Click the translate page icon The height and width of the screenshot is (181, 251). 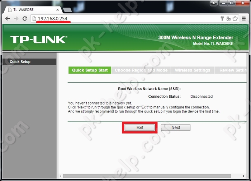tap(228, 19)
